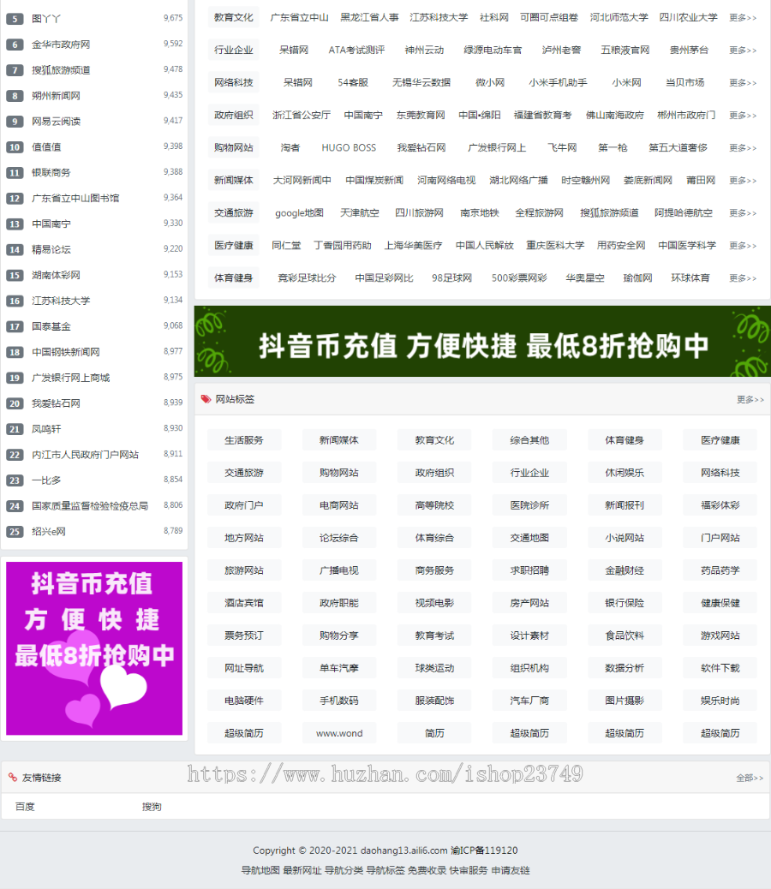Screen dimensions: 771x889
Task: Open the 新闻媒体 category label
Action: point(234,181)
